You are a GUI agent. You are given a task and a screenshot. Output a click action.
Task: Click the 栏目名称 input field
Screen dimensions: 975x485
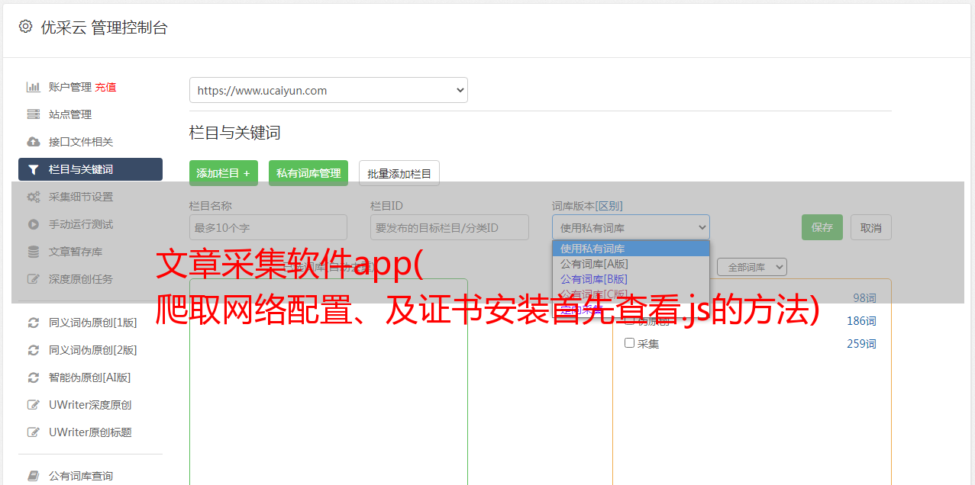[x=268, y=227]
